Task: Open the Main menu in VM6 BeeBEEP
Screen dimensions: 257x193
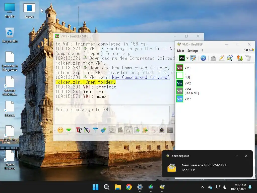Action: 180,51
